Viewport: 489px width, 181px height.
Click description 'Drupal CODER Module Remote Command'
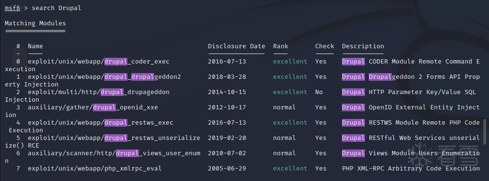(407, 62)
